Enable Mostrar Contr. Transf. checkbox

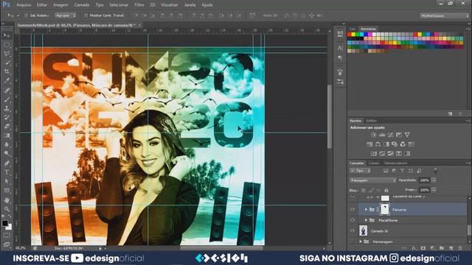coord(86,15)
